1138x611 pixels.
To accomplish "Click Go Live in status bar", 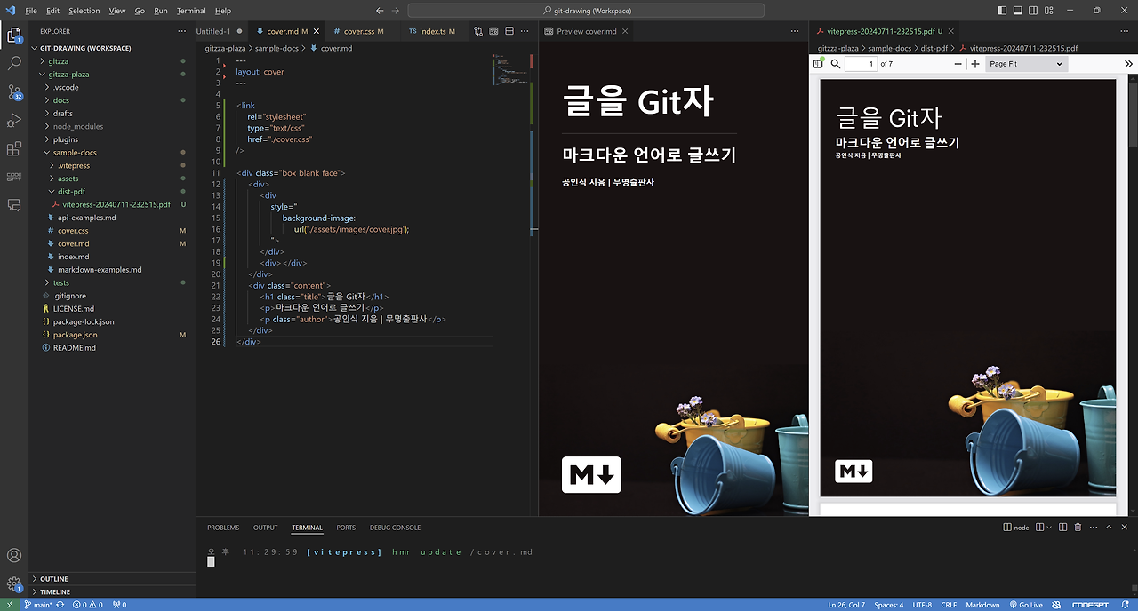I will point(1025,605).
